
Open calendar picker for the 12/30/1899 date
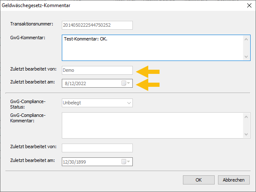[126, 162]
